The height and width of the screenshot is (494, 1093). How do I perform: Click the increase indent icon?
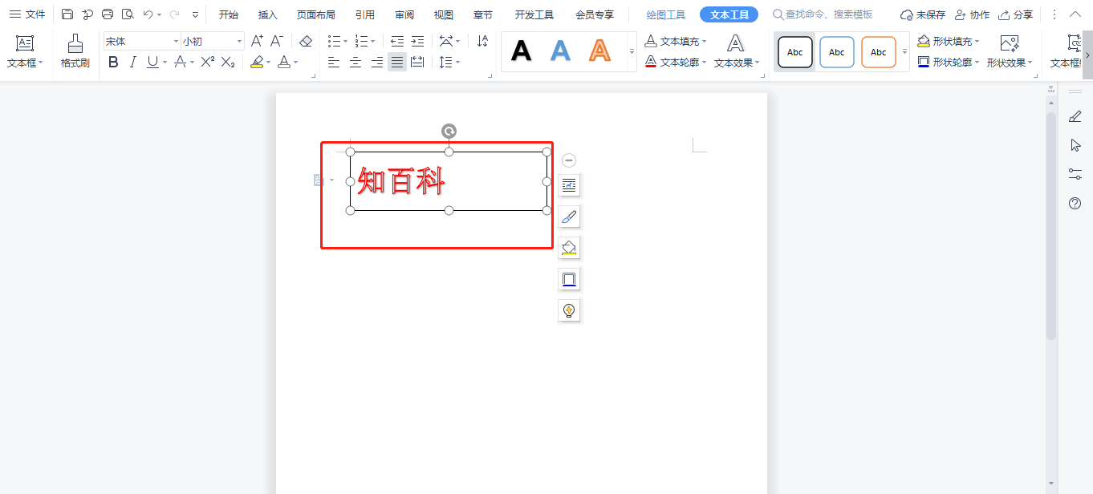point(417,41)
